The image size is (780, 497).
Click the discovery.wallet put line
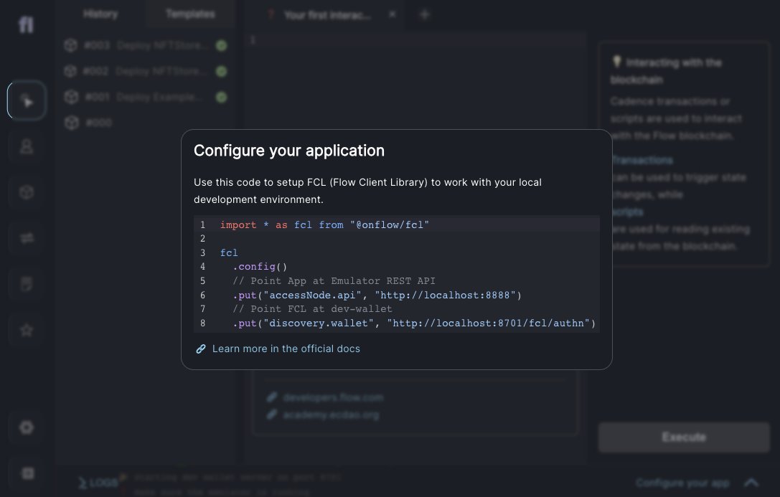(414, 323)
